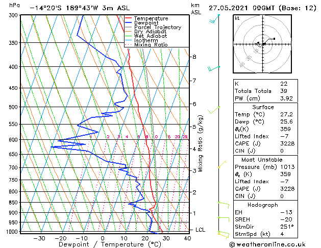Click the 500 hPa pressure axis label
Screen dimensions: 321x248
click(x=14, y=107)
